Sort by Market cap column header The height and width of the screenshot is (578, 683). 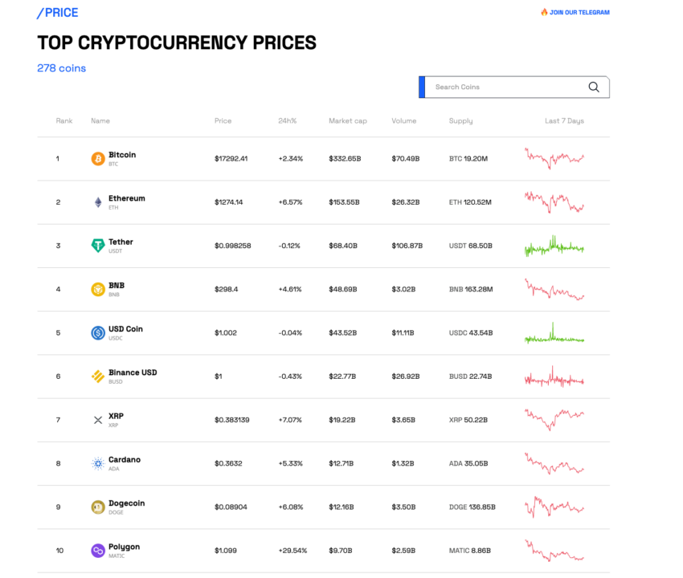(x=348, y=121)
